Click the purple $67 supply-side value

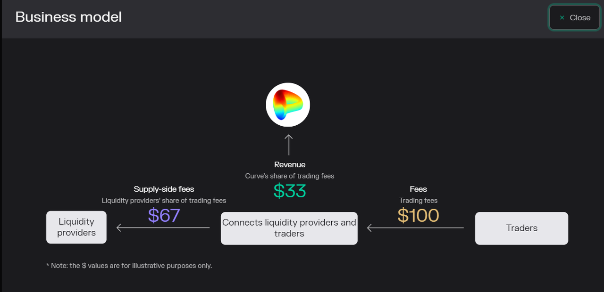(164, 215)
